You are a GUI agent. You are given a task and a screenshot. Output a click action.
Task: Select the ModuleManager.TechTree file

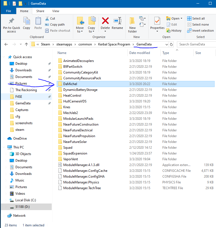click(x=82, y=188)
